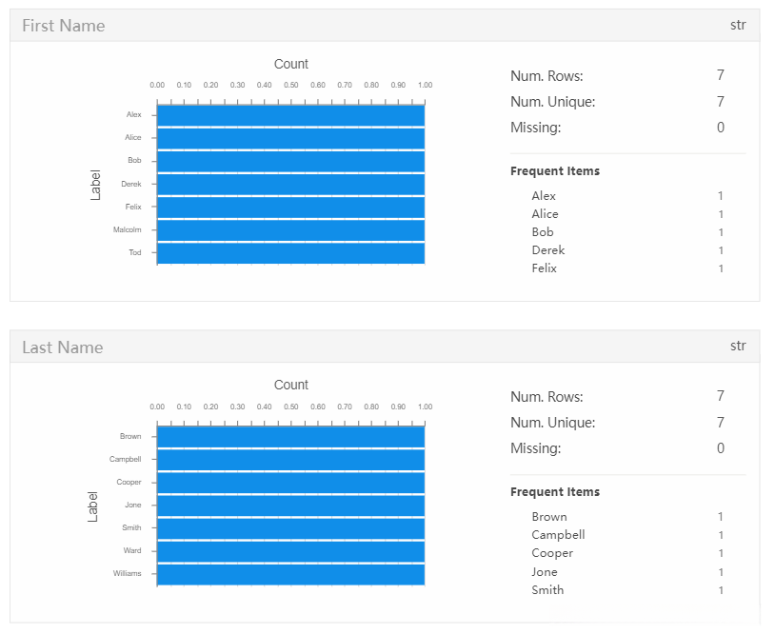775x635 pixels.
Task: Click Alice in First Name frequent items
Action: click(546, 214)
